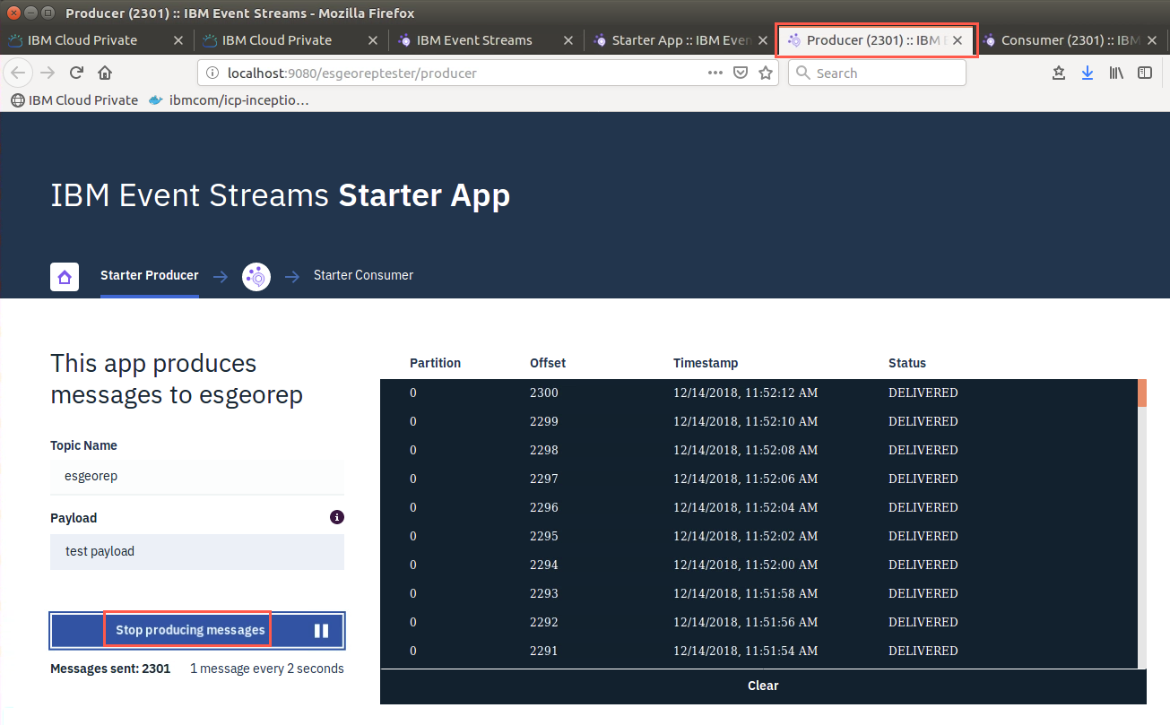Open the Firefox Library
Image resolution: width=1170 pixels, height=725 pixels.
1116,73
